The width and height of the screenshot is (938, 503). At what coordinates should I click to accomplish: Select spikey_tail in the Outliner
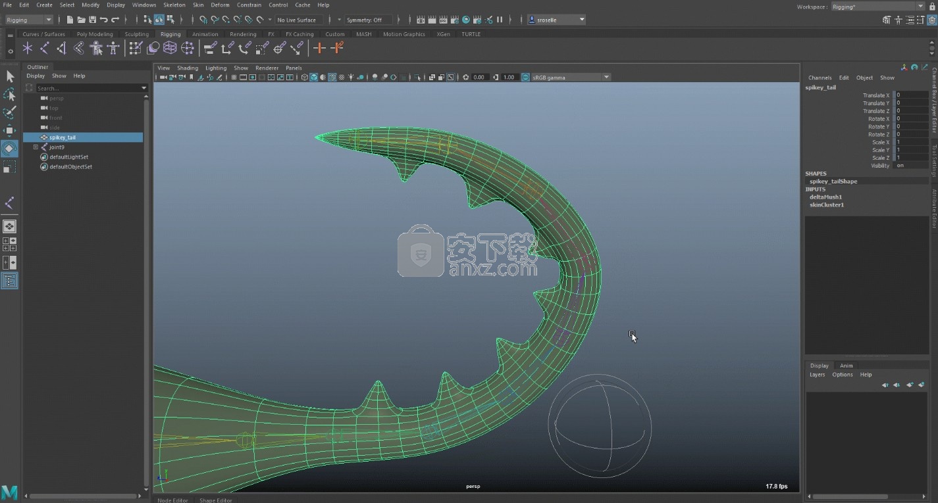point(83,137)
